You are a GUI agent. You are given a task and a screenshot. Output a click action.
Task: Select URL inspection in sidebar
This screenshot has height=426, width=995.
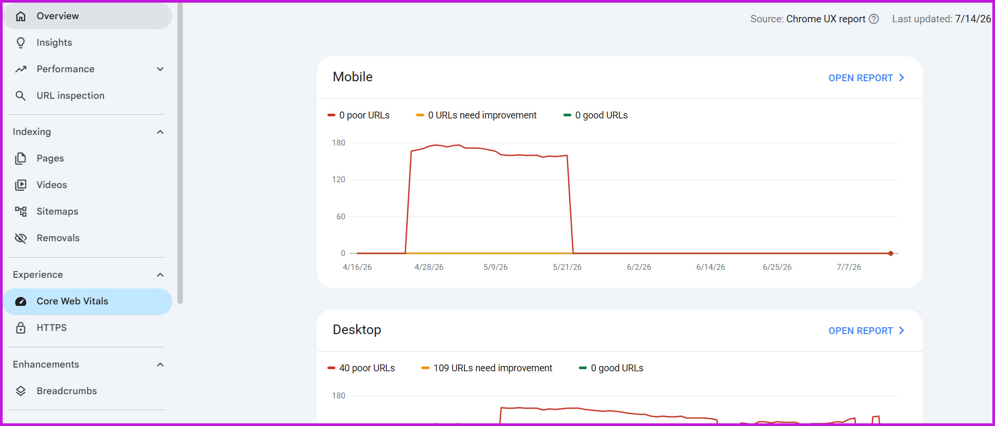[x=88, y=96]
